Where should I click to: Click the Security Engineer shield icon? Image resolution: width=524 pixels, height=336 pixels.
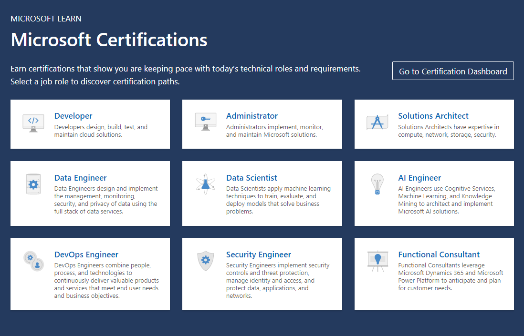206,261
